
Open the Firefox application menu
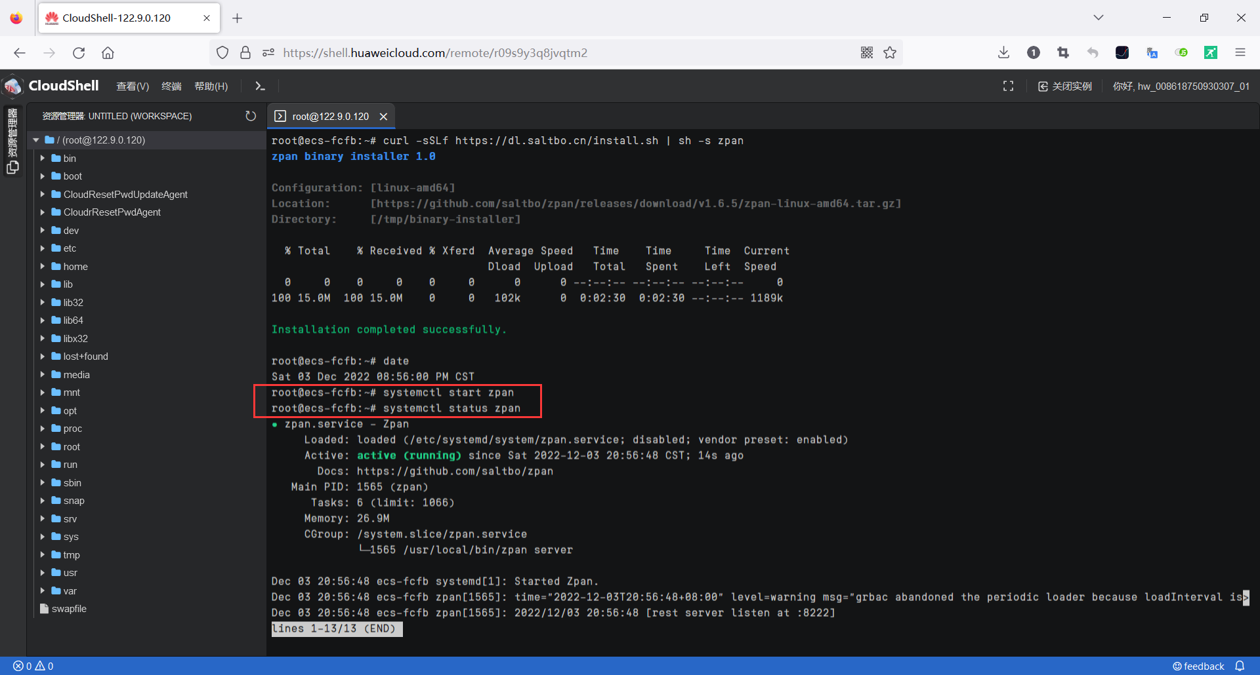tap(1240, 53)
